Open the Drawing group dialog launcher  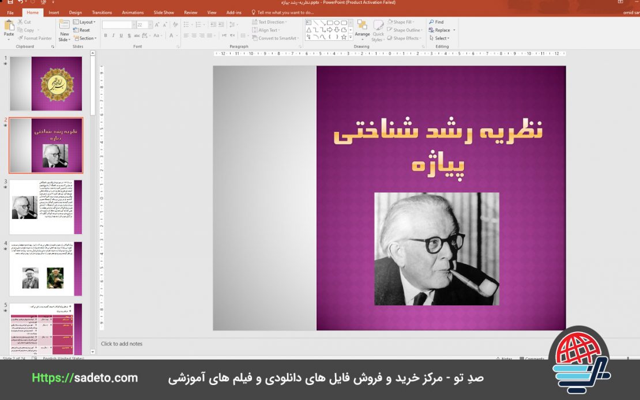pos(423,47)
